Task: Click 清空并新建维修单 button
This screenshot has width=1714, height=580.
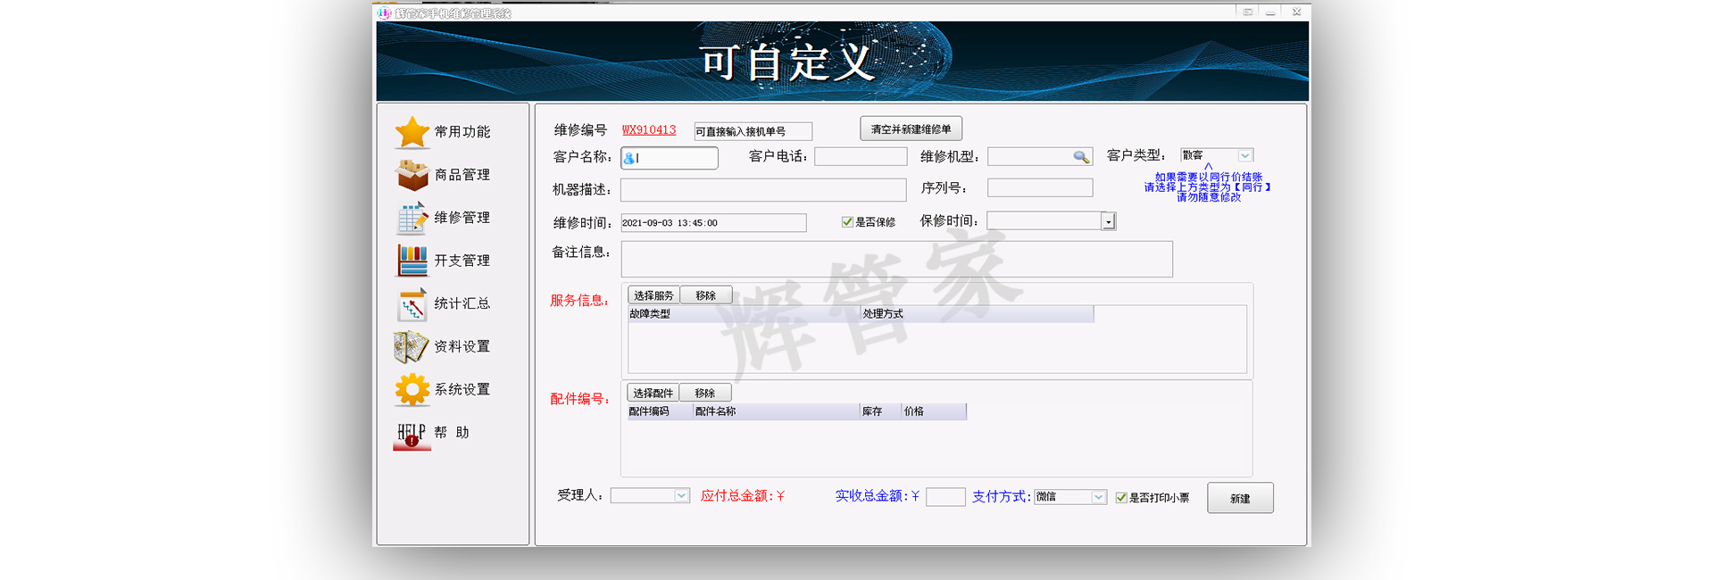Action: click(x=911, y=128)
